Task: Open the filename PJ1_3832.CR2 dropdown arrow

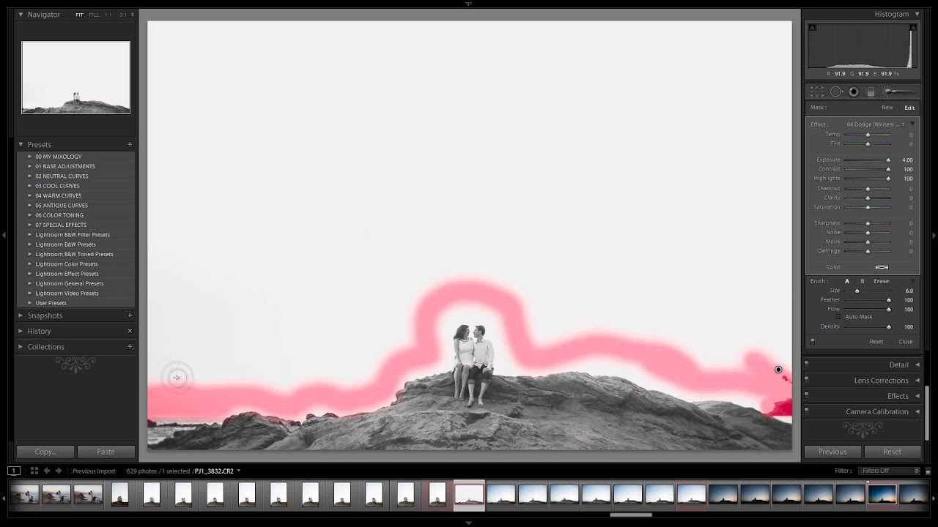Action: coord(239,471)
